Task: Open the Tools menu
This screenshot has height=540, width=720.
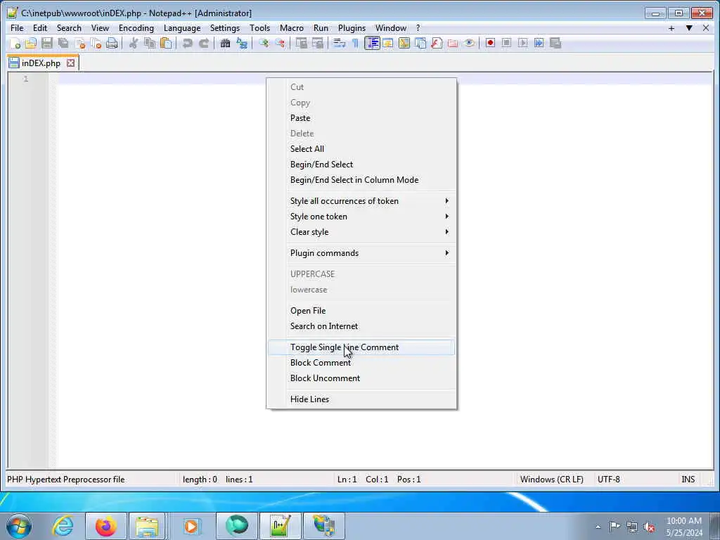Action: click(x=260, y=28)
